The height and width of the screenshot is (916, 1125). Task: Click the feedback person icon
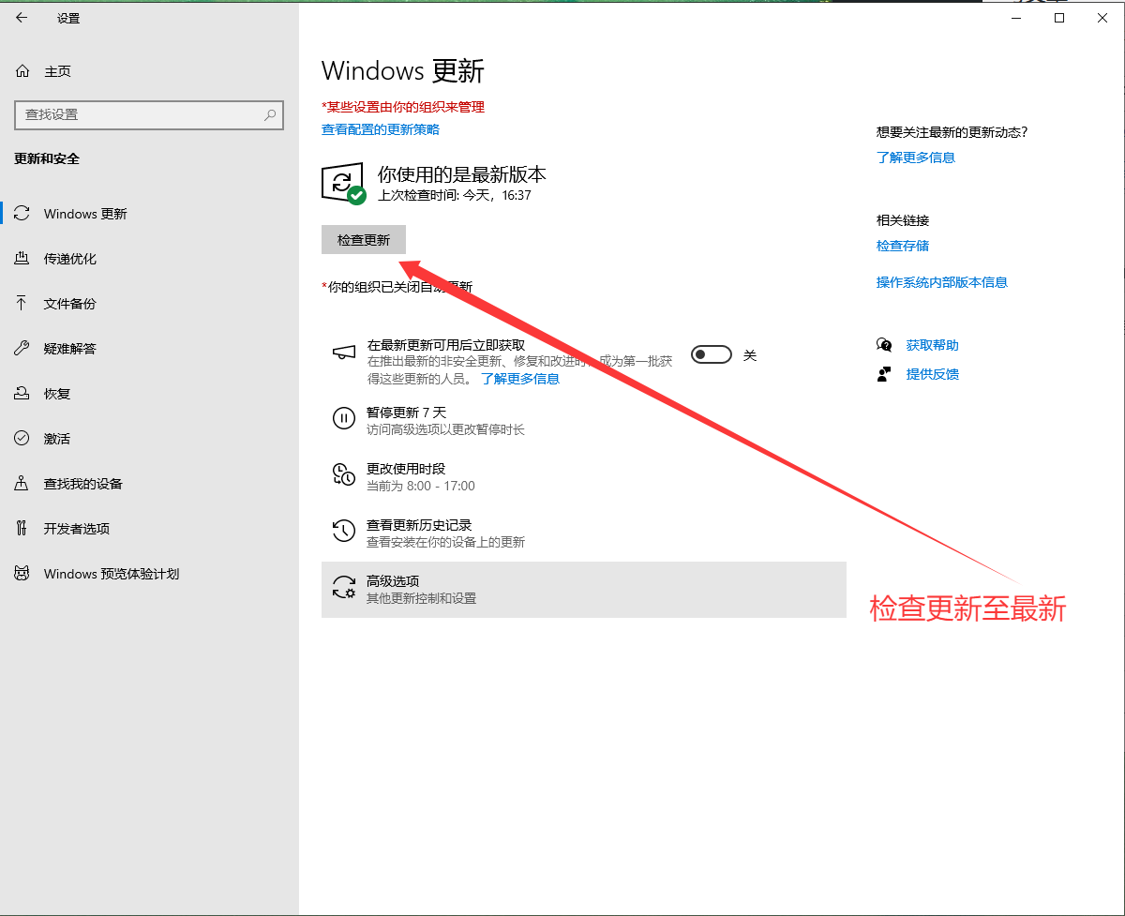(x=883, y=374)
